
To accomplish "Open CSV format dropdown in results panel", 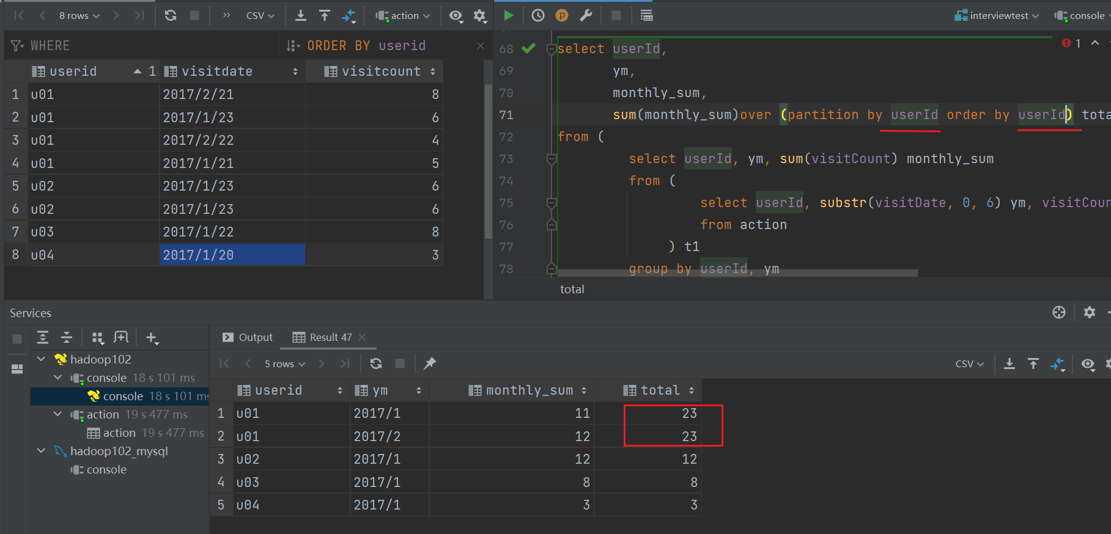I will [970, 364].
